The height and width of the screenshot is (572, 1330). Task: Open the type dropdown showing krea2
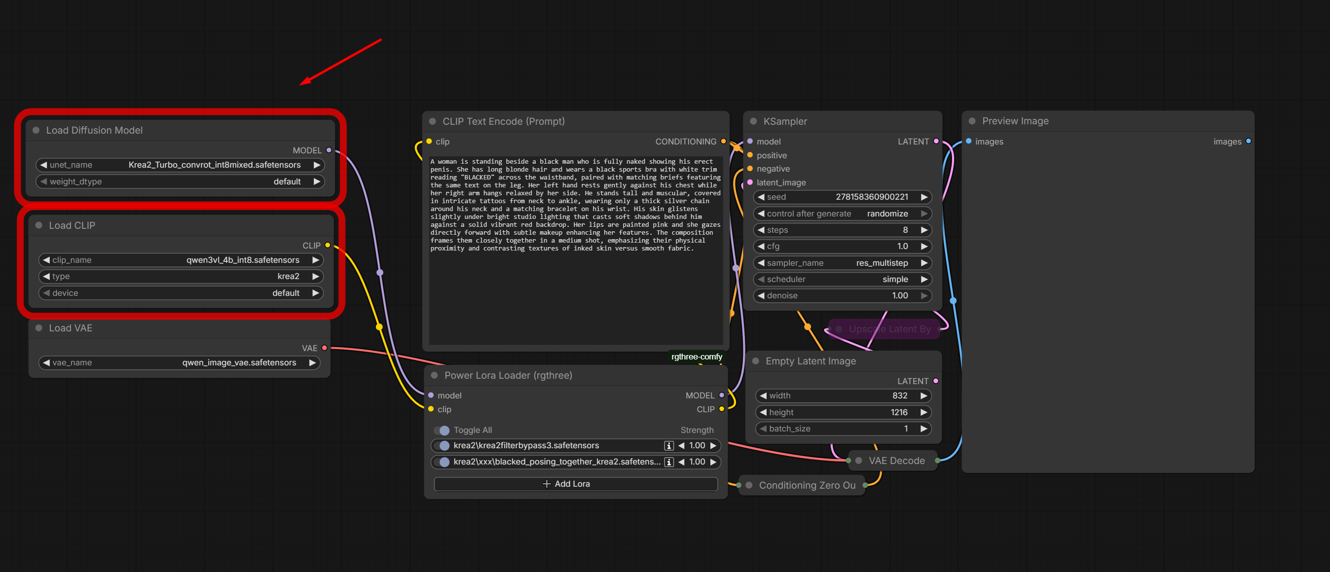tap(181, 277)
